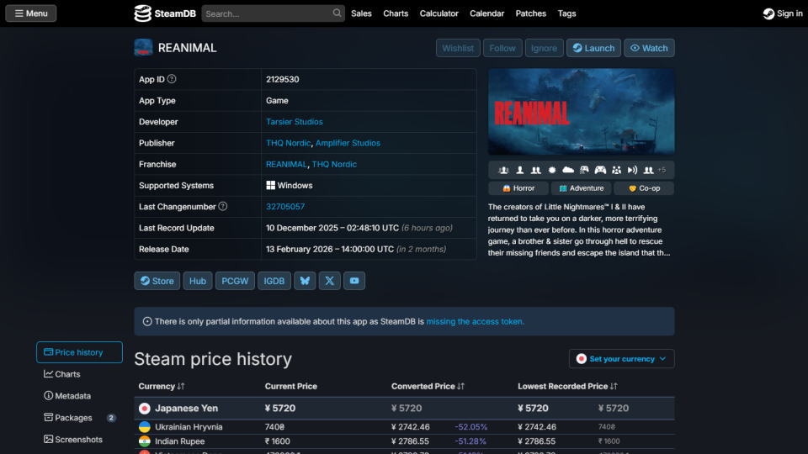The width and height of the screenshot is (808, 454).
Task: Sort by Lowest Recorded Price column
Action: (x=568, y=386)
